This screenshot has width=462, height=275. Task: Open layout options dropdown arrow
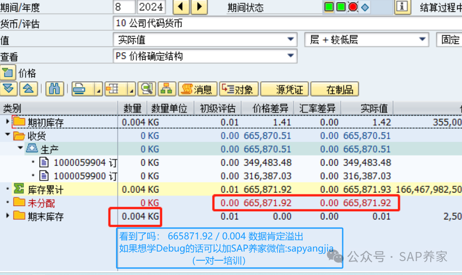pyautogui.click(x=132, y=89)
